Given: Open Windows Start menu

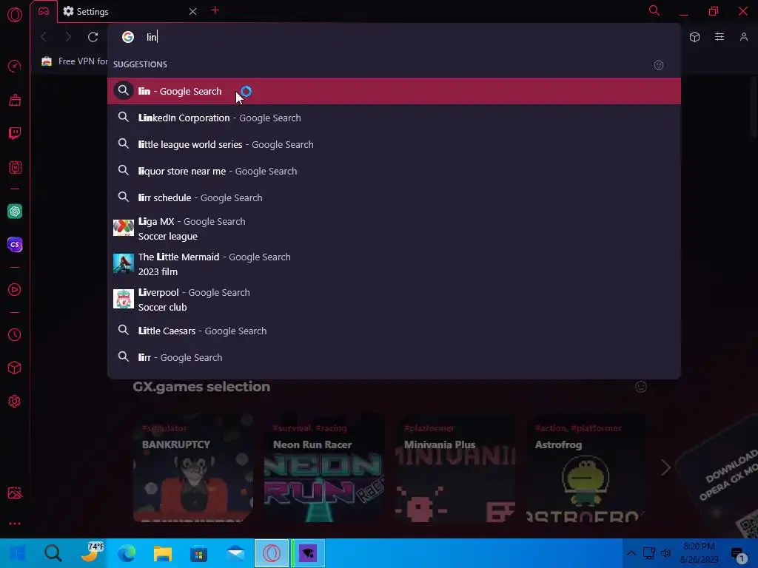Looking at the screenshot, I should click(17, 553).
